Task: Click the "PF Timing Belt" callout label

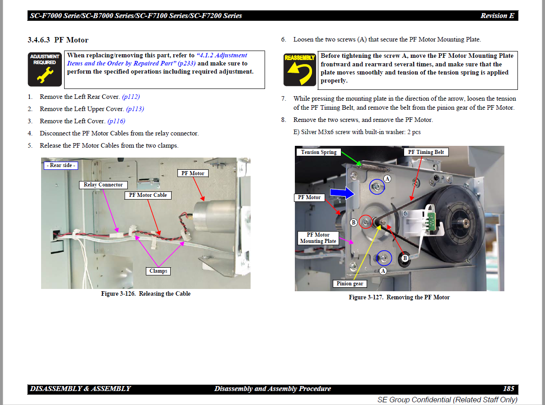Action: [x=426, y=152]
